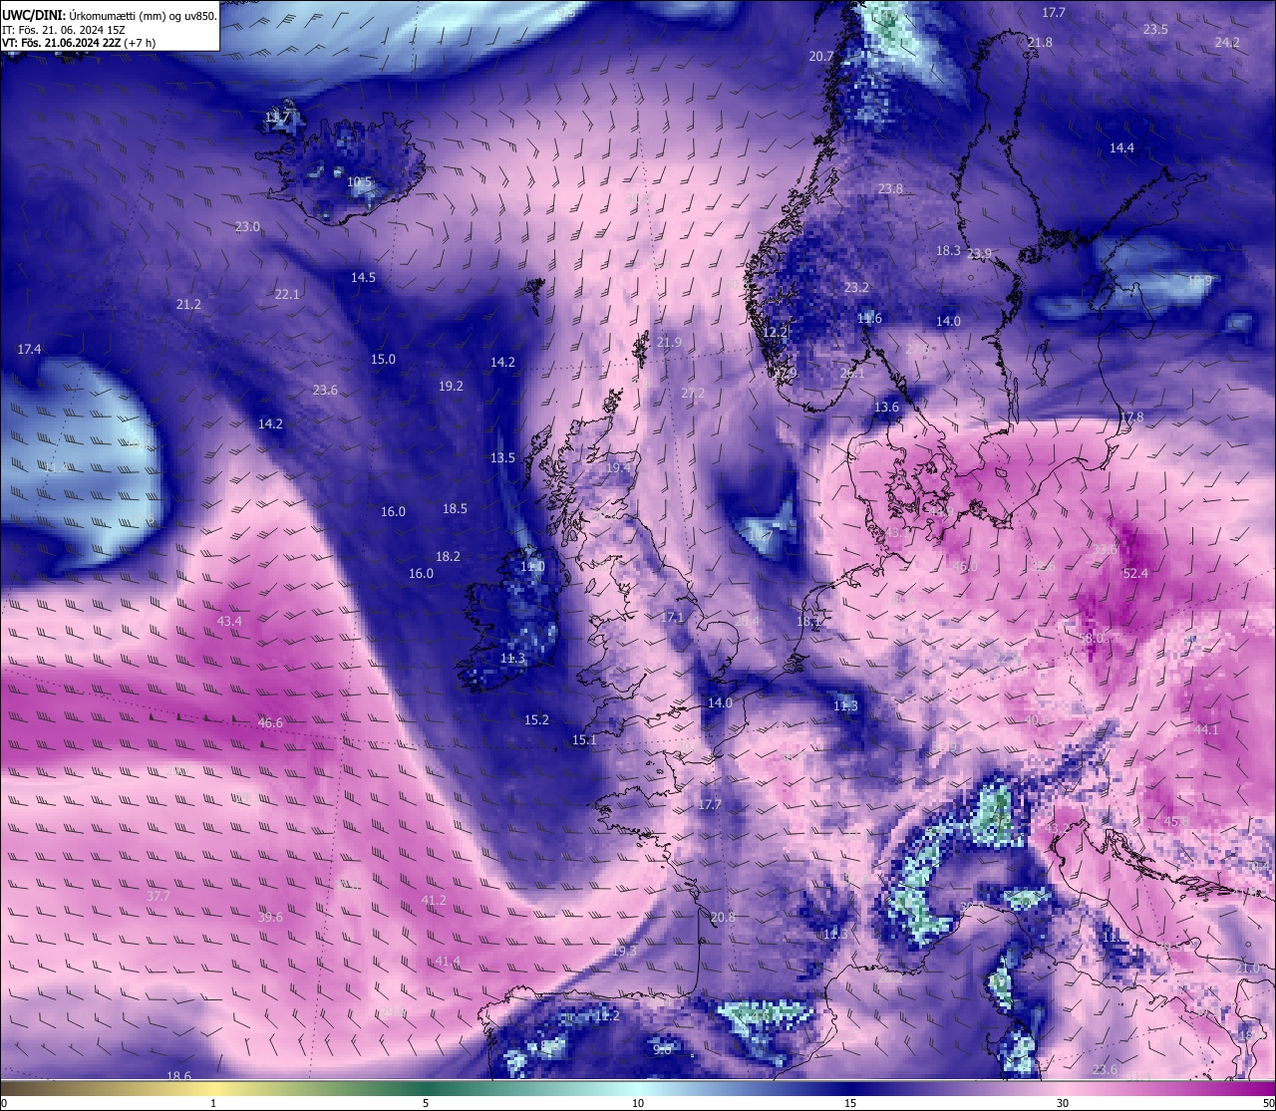Click the 17.4 value on the map
Screen dimensions: 1276x1111
pos(30,349)
